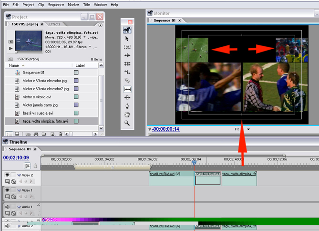The height and width of the screenshot is (231, 319).
Task: Choose the Zoom magnifier tool
Action: point(127,123)
